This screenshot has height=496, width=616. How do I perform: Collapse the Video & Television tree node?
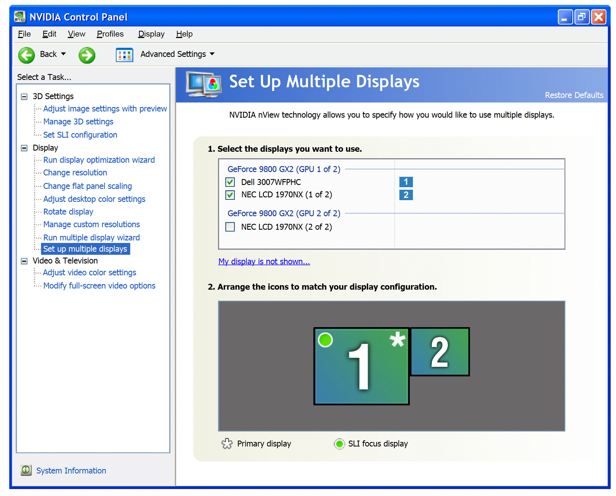point(24,261)
